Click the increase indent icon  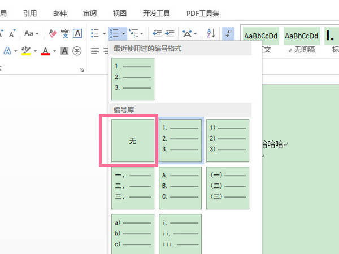(169, 33)
